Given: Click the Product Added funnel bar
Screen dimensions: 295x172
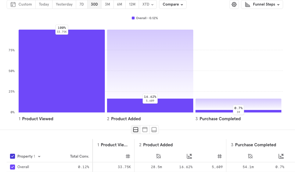Looking at the screenshot, I should 150,105.
